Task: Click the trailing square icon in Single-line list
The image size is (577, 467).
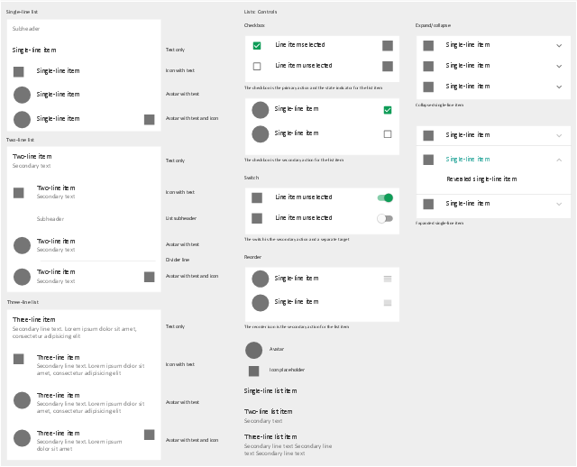Action: pyautogui.click(x=149, y=119)
